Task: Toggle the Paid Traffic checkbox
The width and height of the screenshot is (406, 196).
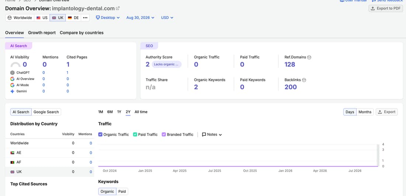Action: click(135, 134)
